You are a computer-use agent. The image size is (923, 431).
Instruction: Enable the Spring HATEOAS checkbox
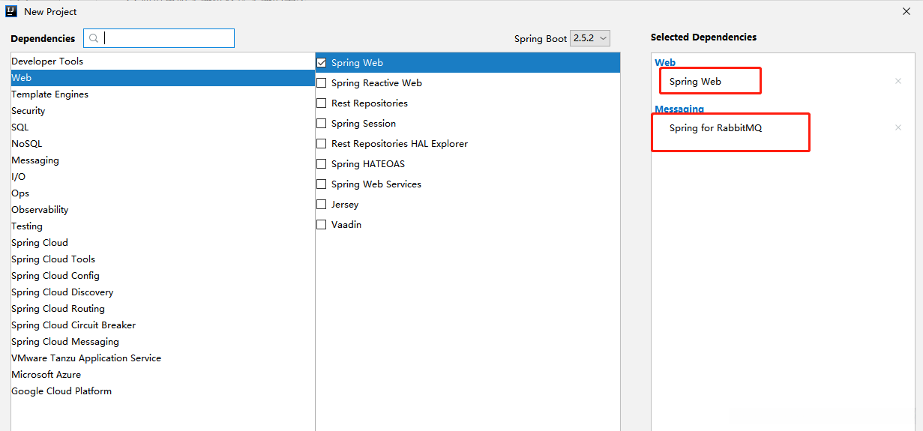point(322,164)
